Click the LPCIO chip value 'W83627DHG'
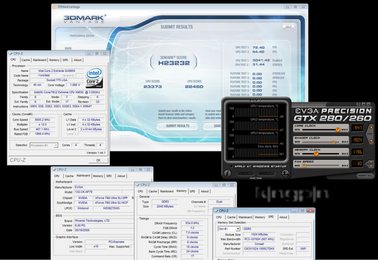The height and width of the screenshot is (260, 378). pos(111,208)
